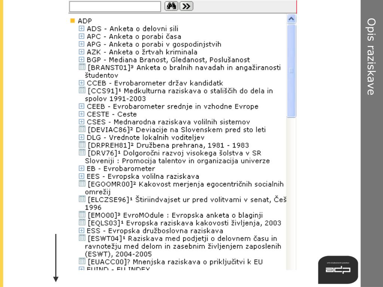Open Deviacije na Slovenskem pred sto leti
This screenshot has height=287, width=383.
point(177,130)
